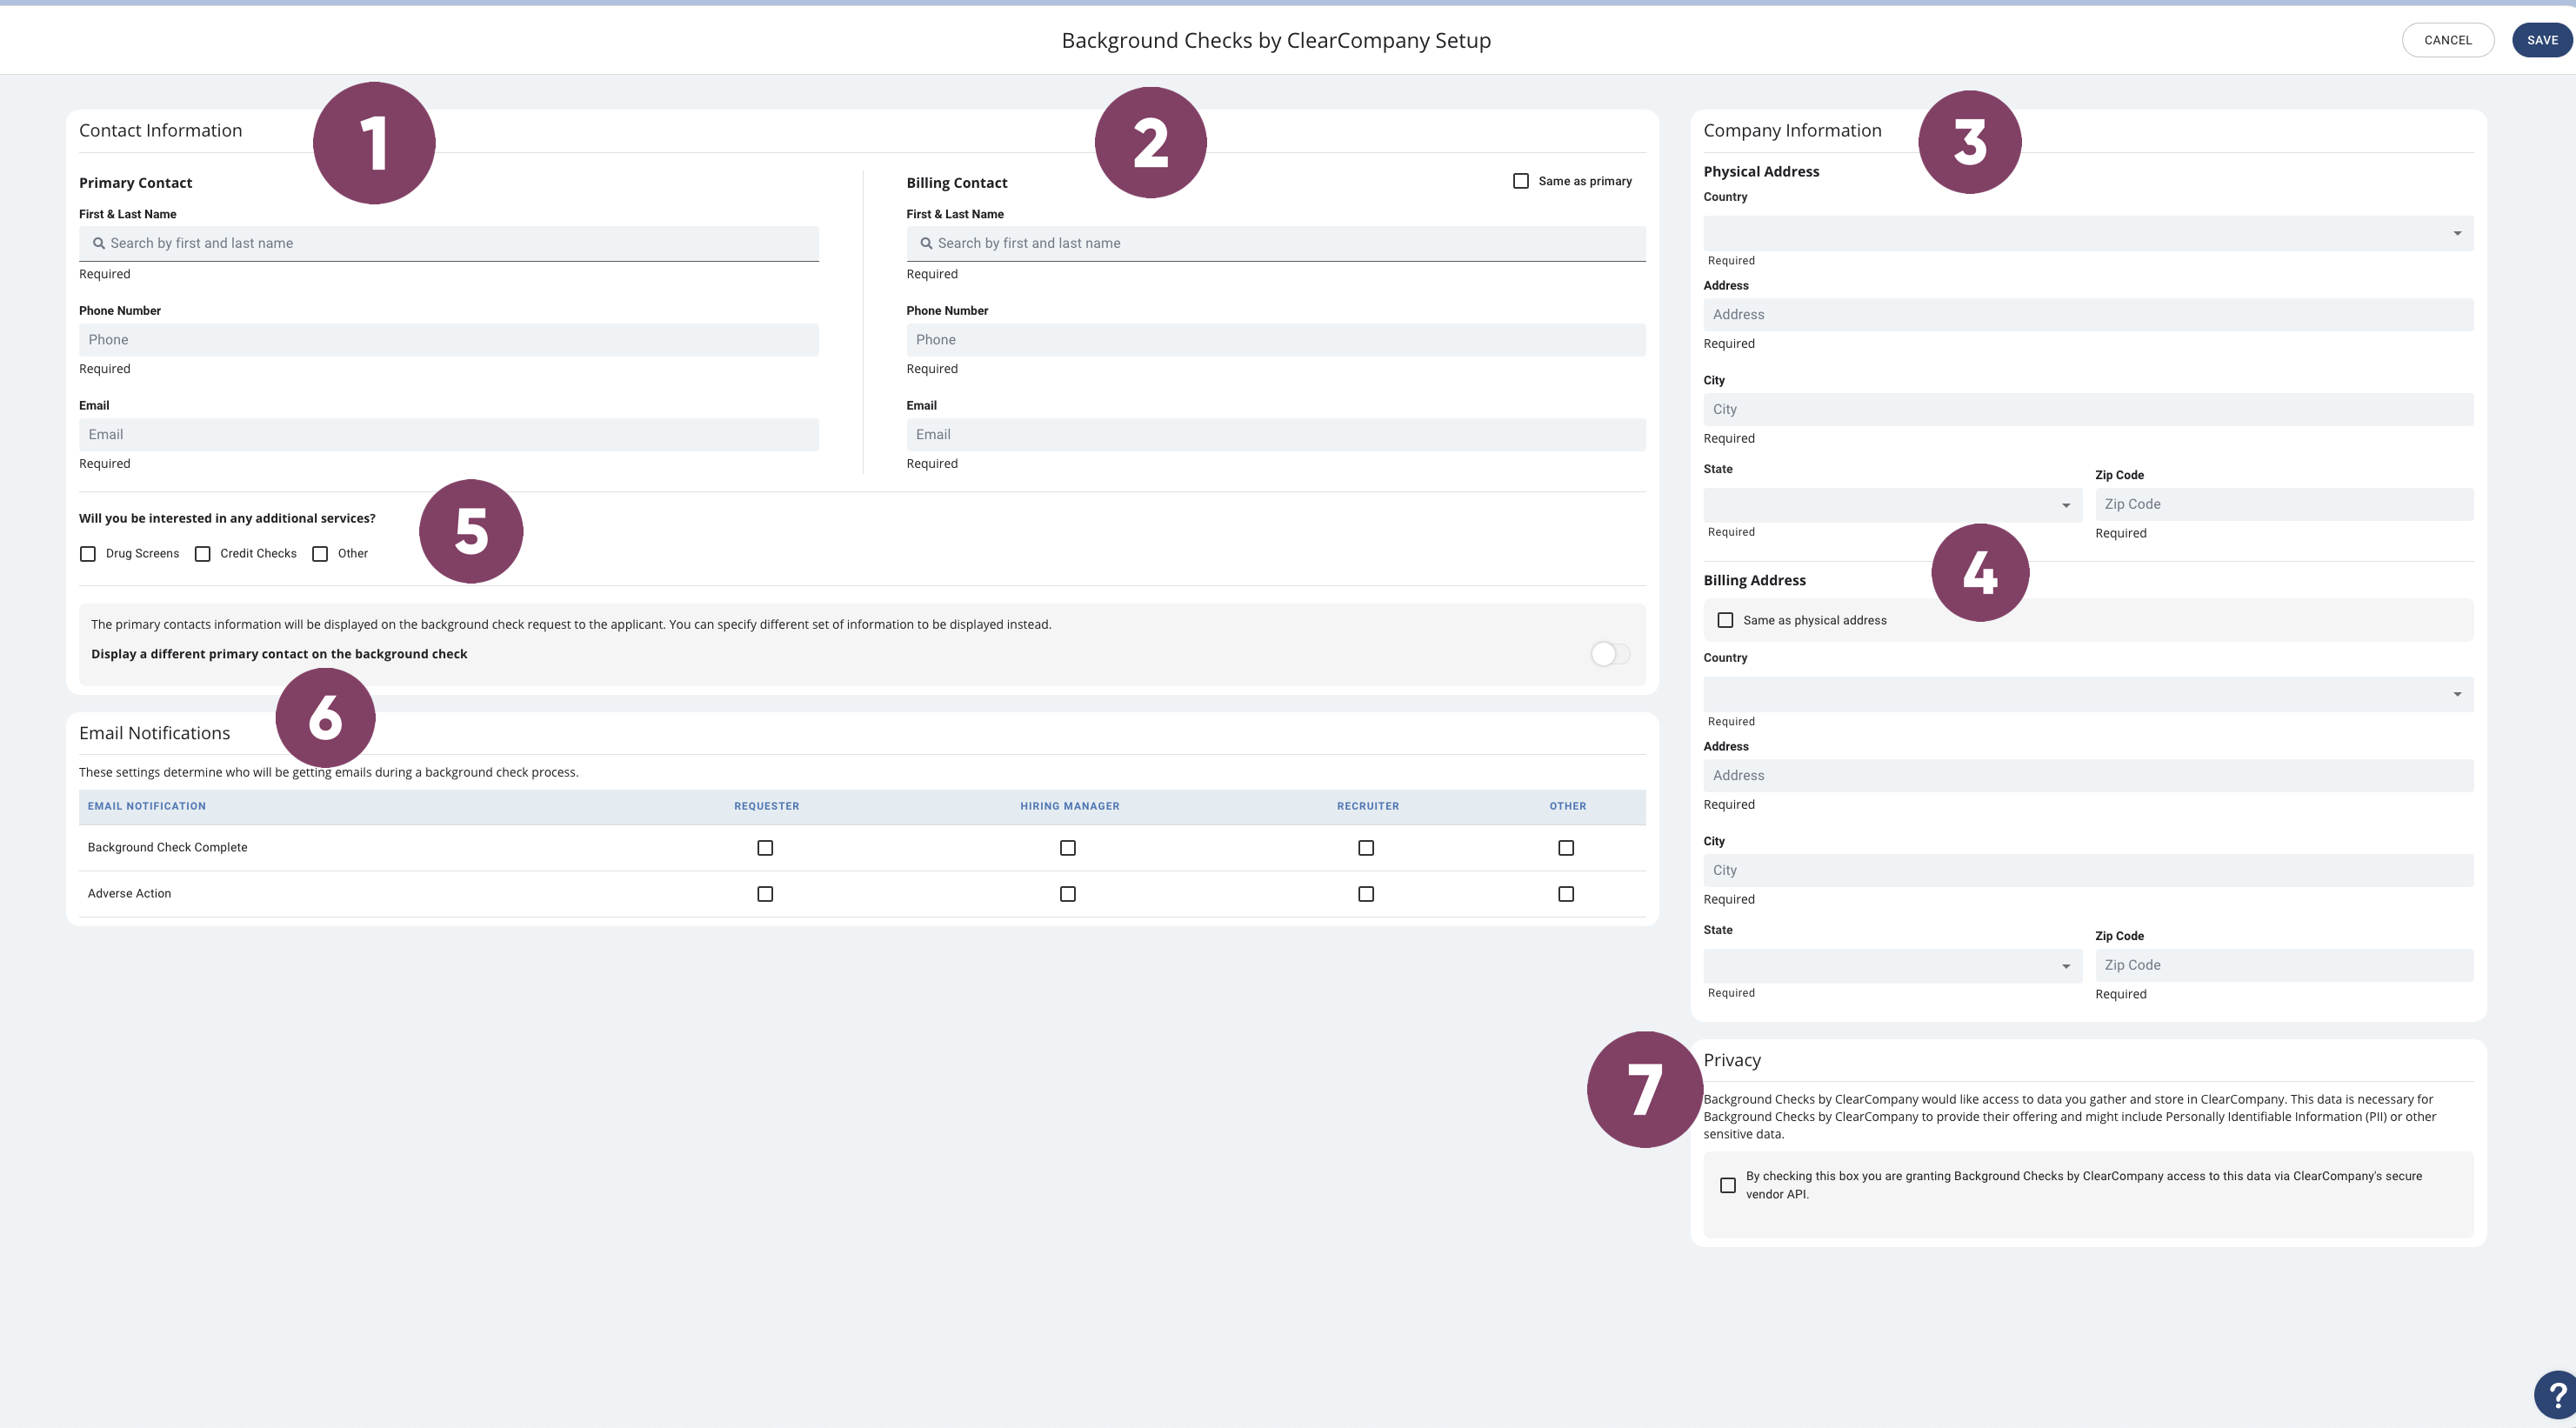Click the help question mark icon
This screenshot has height=1428, width=2576.
(2558, 1394)
